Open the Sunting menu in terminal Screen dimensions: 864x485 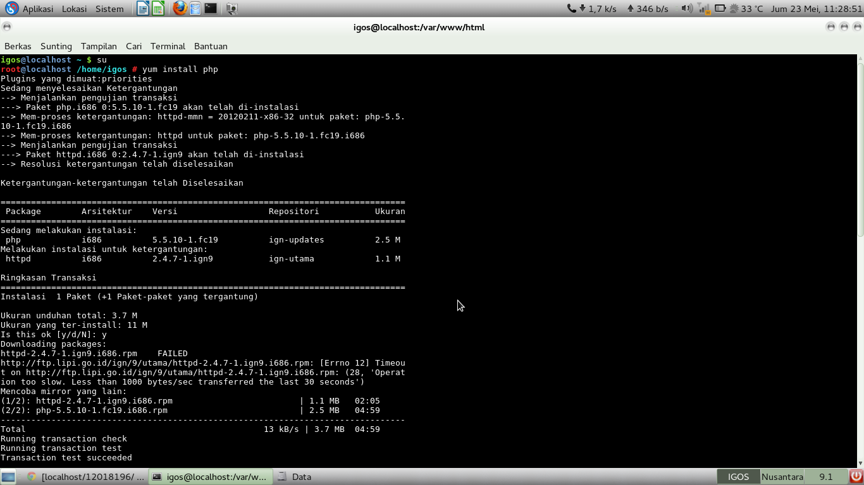pyautogui.click(x=56, y=46)
